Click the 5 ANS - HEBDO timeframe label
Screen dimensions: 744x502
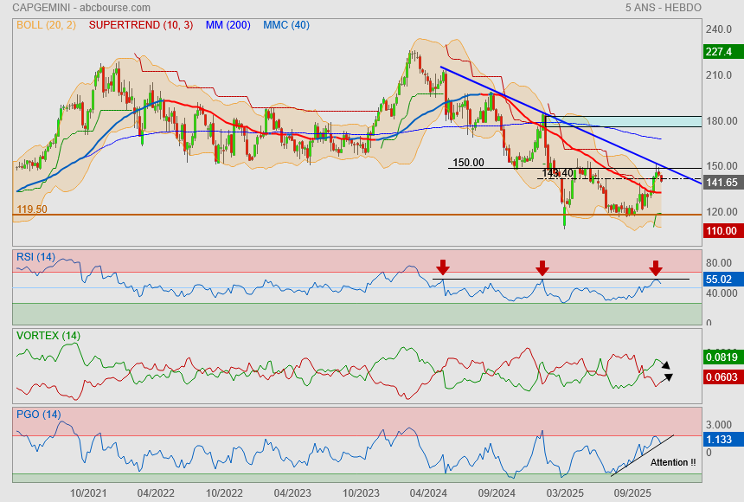click(x=663, y=8)
